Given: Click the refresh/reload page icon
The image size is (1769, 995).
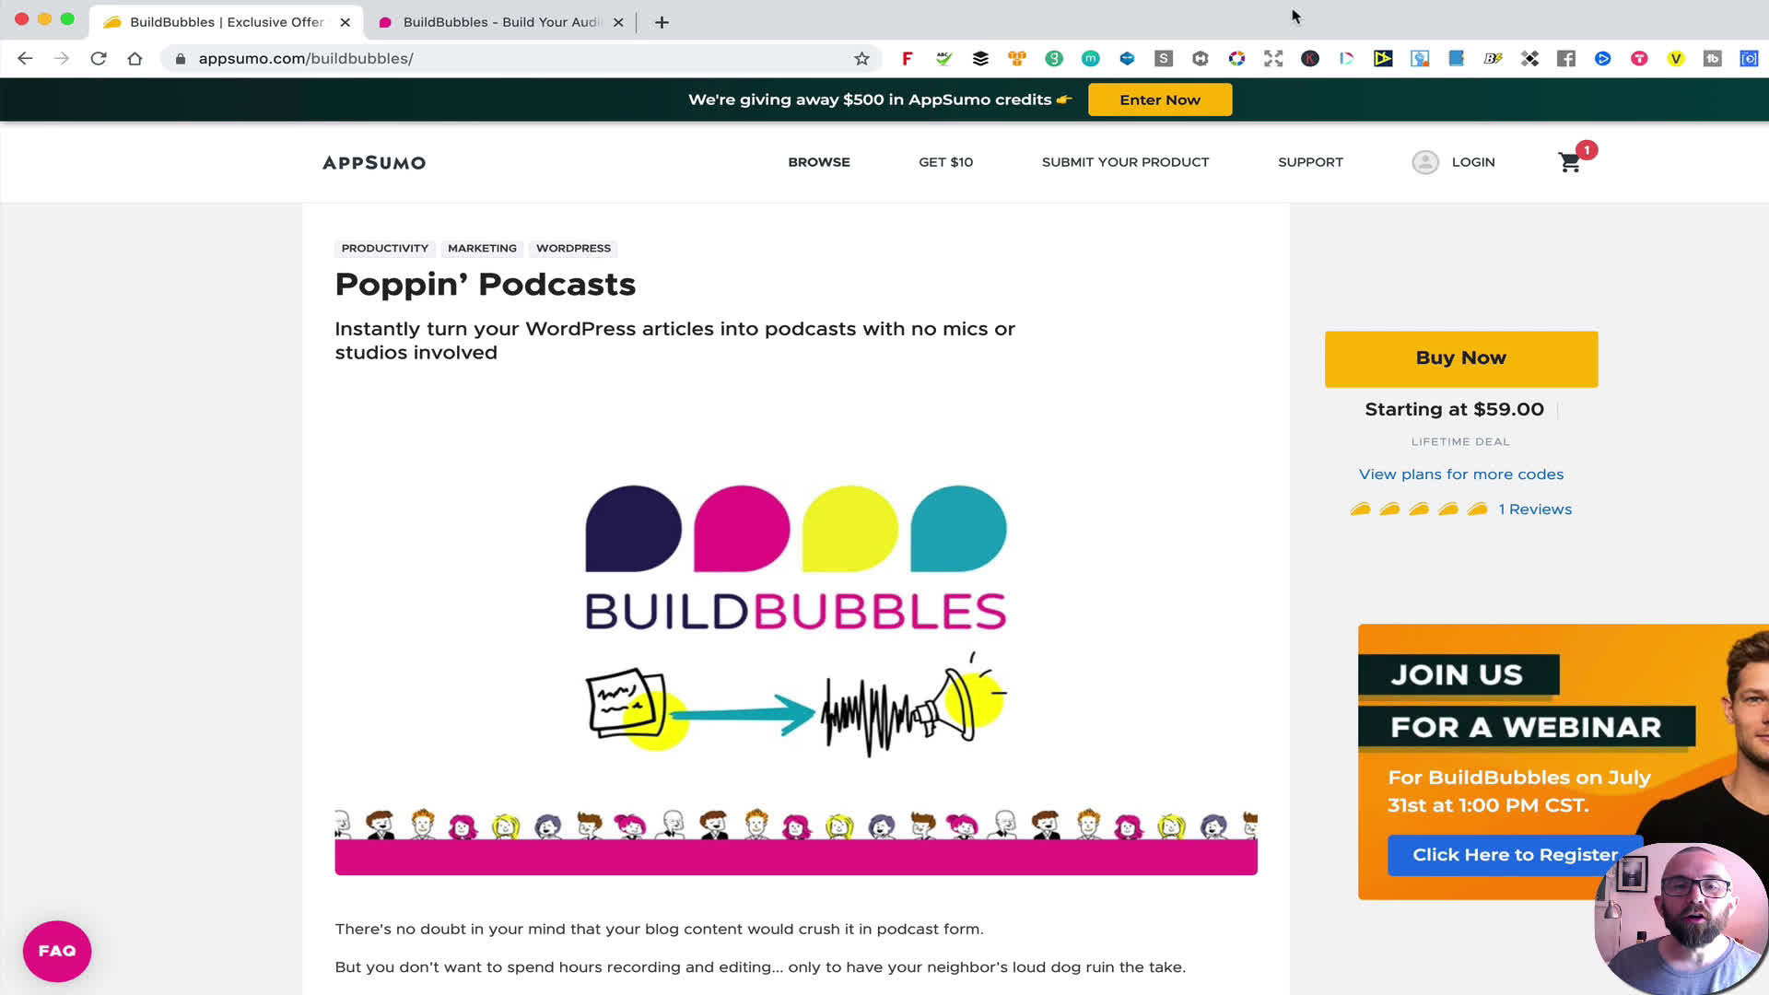Looking at the screenshot, I should click(99, 58).
